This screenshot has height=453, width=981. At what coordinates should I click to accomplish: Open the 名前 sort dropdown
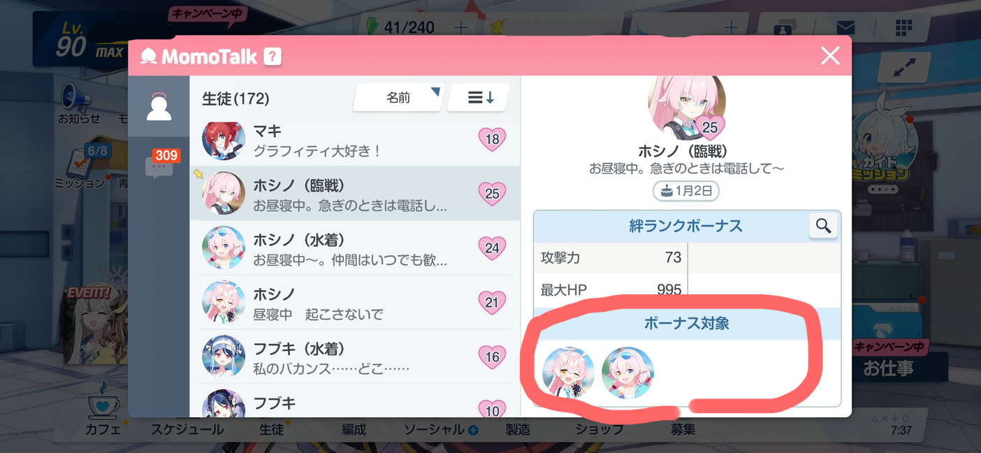(x=398, y=98)
